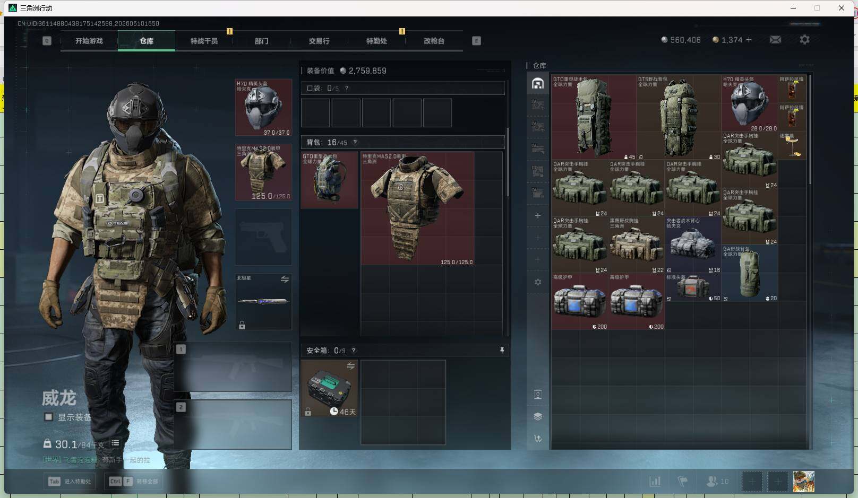Select primary weapon slot 2

[x=233, y=424]
